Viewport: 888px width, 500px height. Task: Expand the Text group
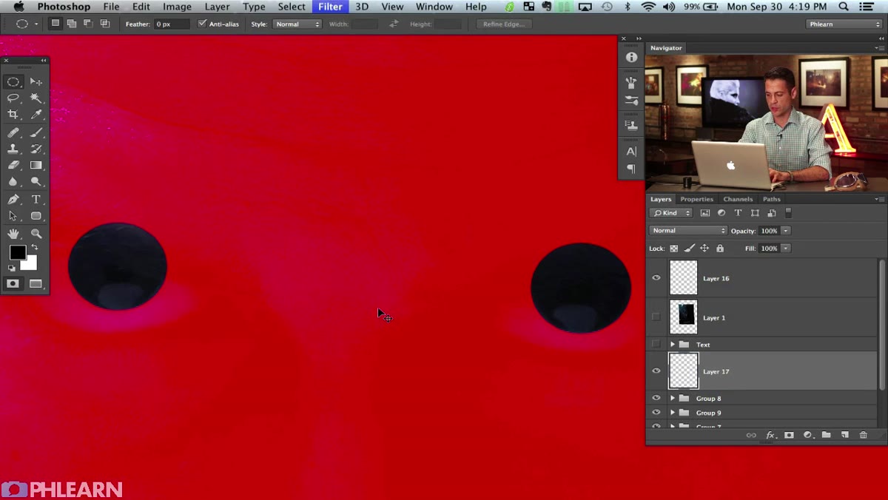pyautogui.click(x=673, y=345)
